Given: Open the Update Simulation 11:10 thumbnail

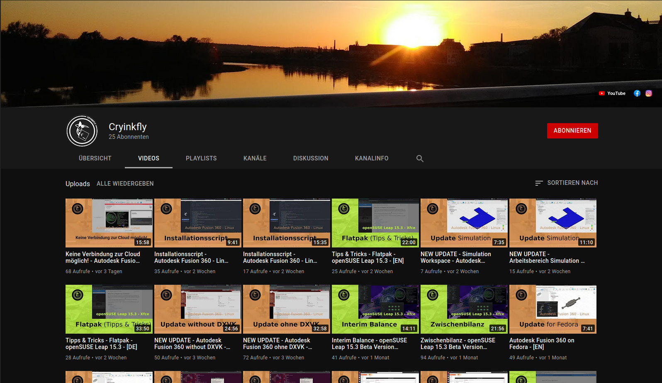Looking at the screenshot, I should click(553, 223).
